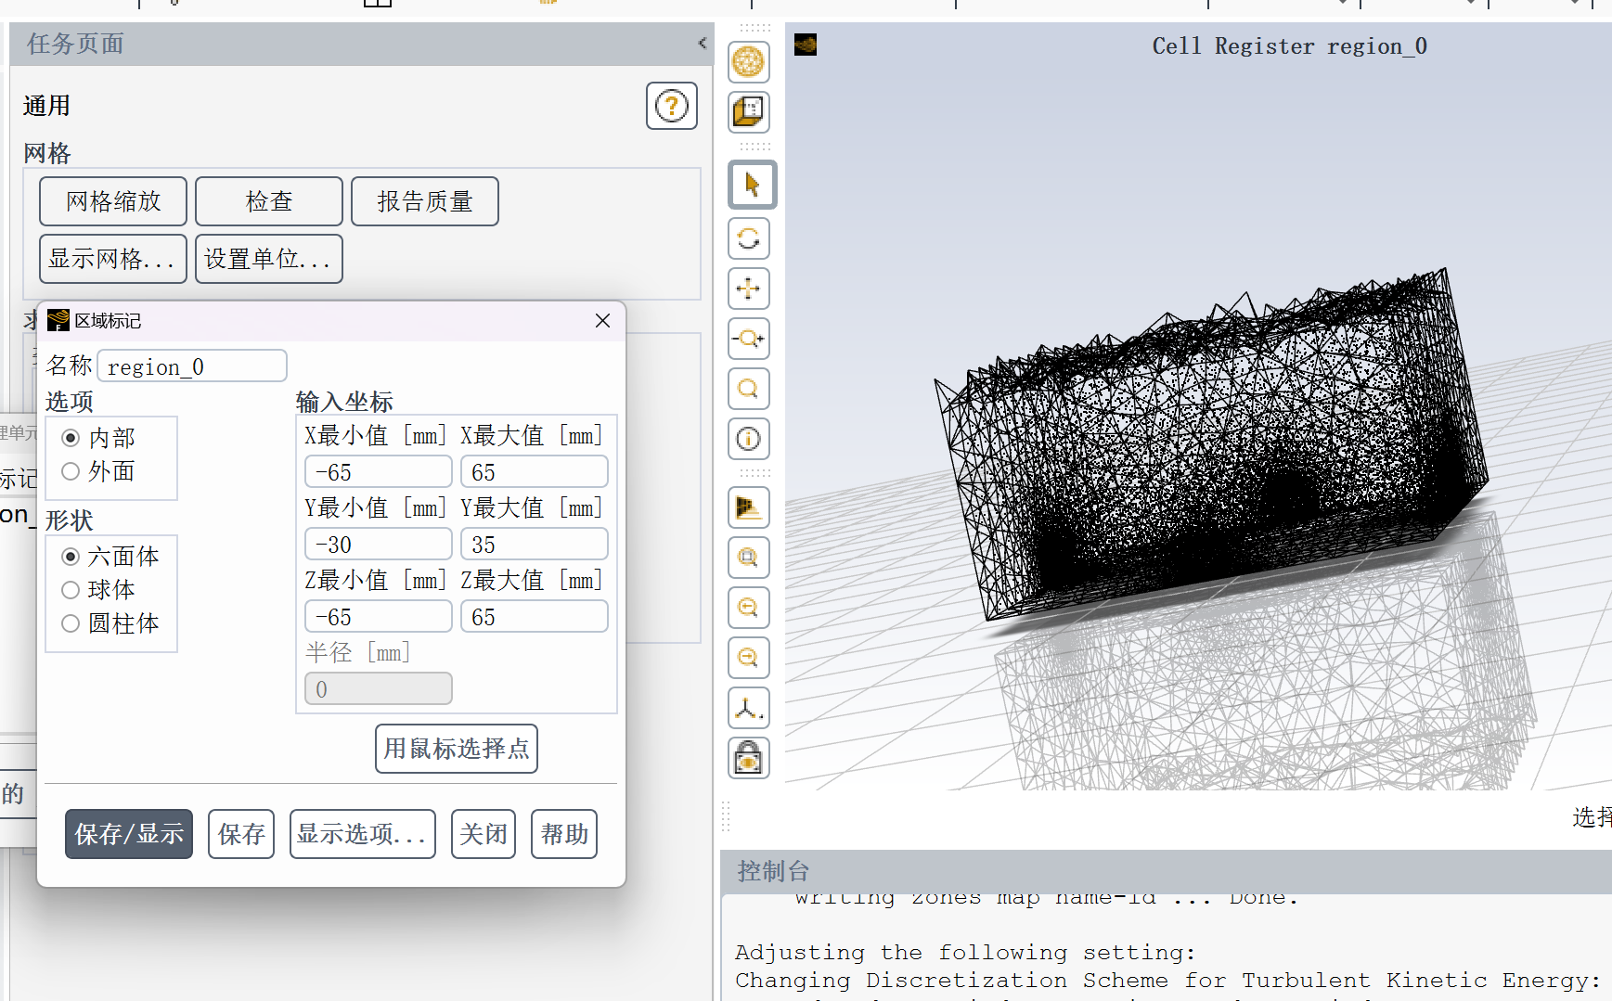Open the help question mark in task page
The width and height of the screenshot is (1612, 1001).
tap(672, 106)
